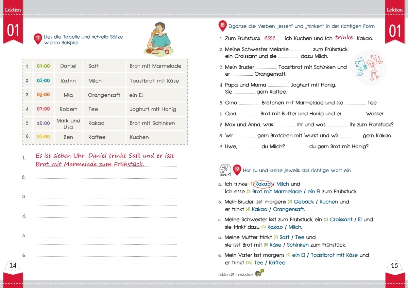Screen dimensions: 408x288
Task: Click the blank after 'Mein Bruder' in sentence 3
Action: (266, 67)
